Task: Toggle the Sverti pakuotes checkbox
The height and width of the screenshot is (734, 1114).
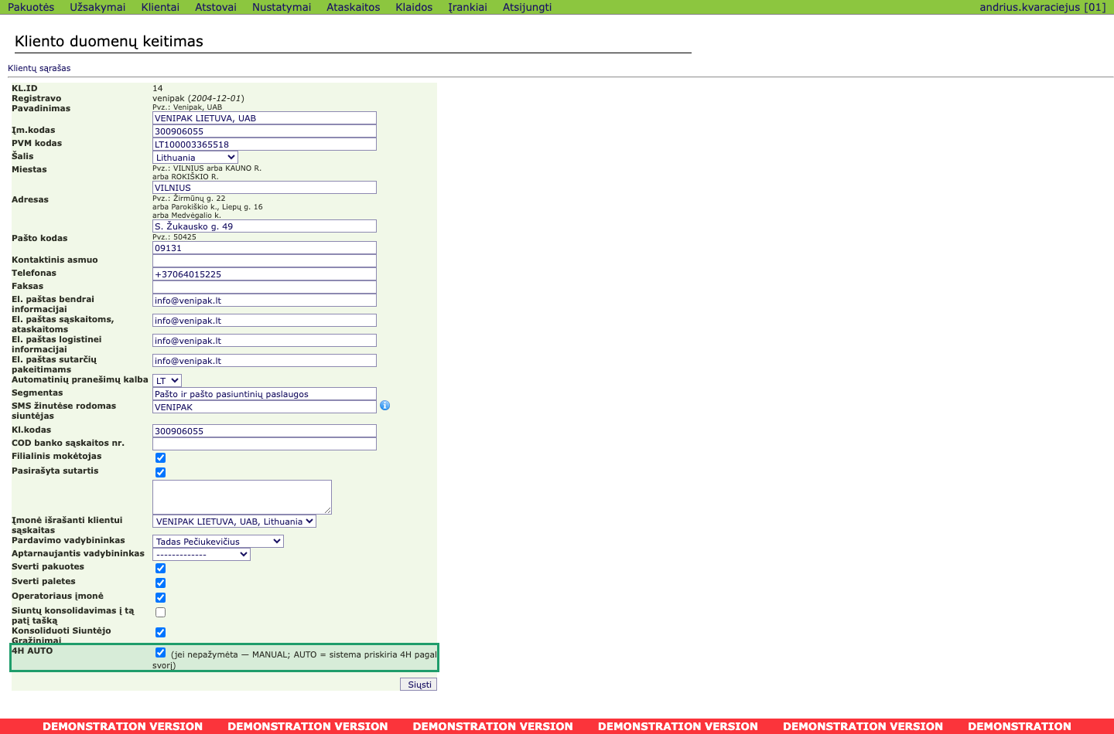Action: [x=160, y=568]
